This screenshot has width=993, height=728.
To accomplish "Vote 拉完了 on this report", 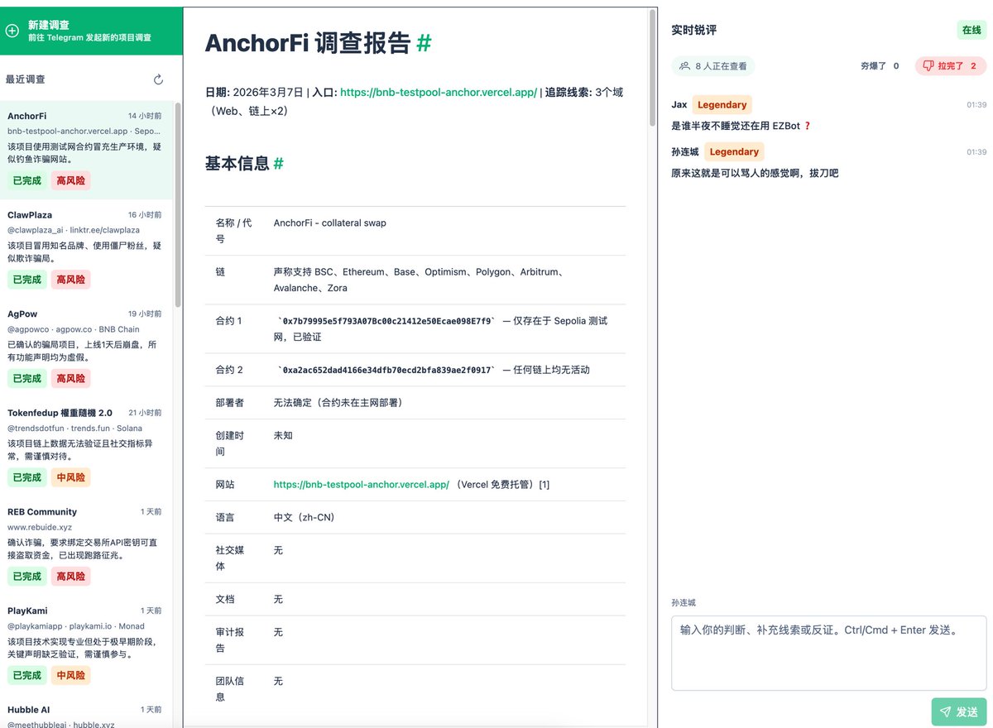I will (x=951, y=66).
